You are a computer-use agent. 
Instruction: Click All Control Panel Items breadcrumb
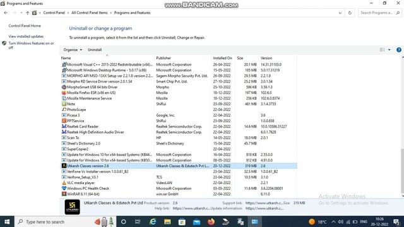coord(90,13)
